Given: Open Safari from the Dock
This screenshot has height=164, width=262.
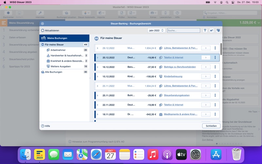Looking at the screenshot, I should 96,154.
